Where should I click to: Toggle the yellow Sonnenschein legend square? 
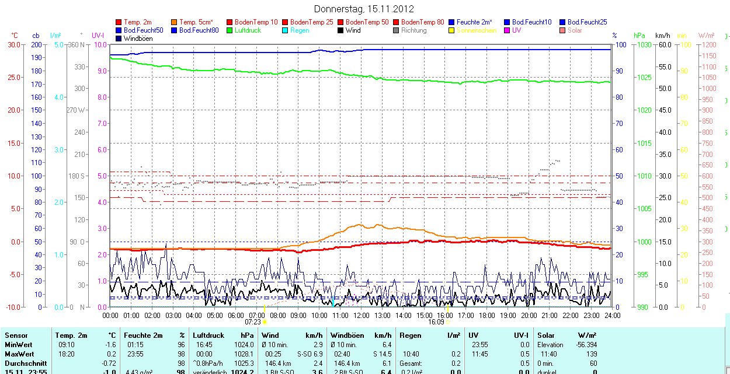[x=452, y=30]
